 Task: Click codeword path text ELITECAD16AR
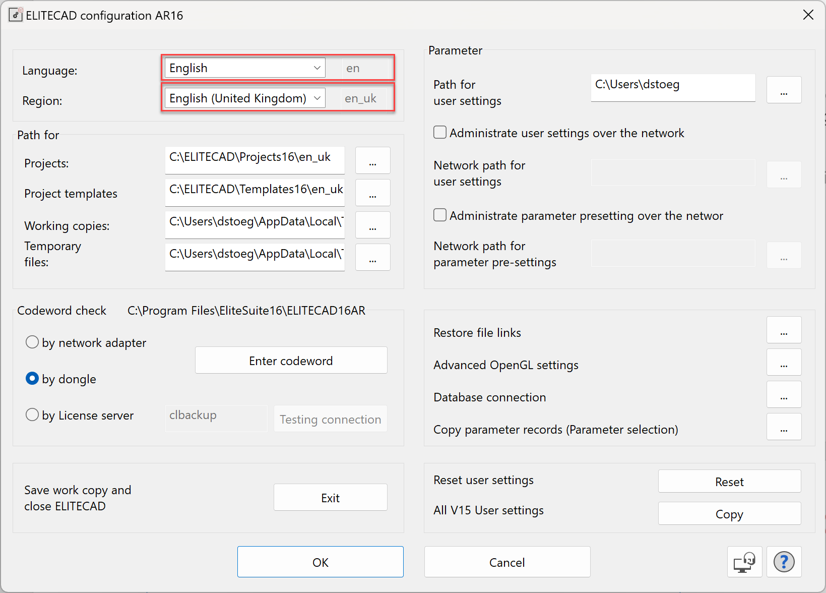click(246, 310)
